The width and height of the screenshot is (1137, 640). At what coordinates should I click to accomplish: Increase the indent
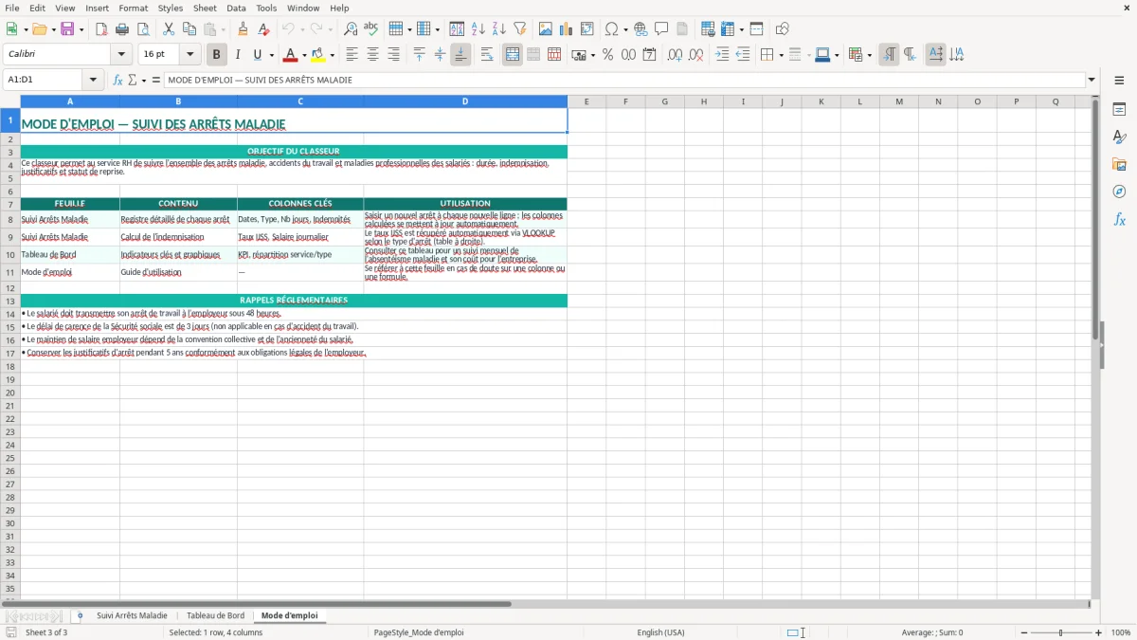[723, 55]
